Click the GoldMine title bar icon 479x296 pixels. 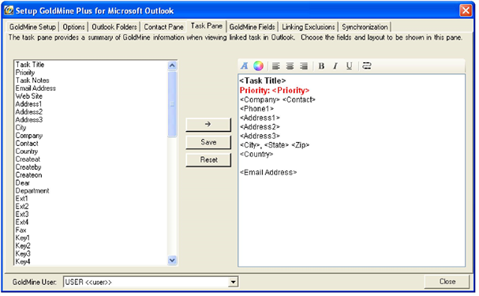[x=9, y=10]
